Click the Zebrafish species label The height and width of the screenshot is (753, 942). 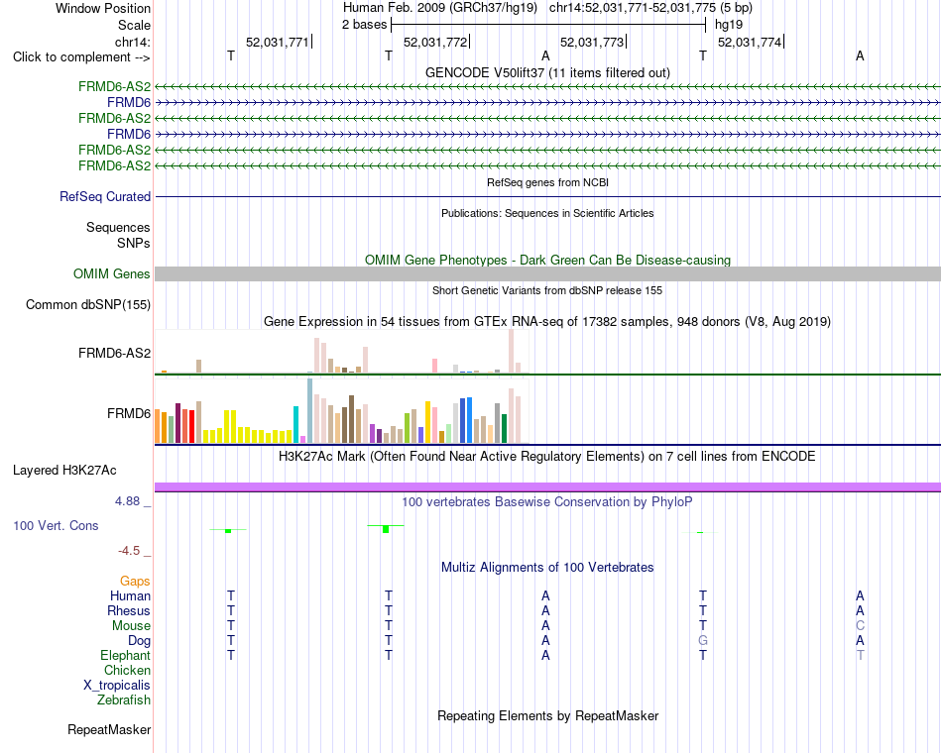tap(124, 700)
